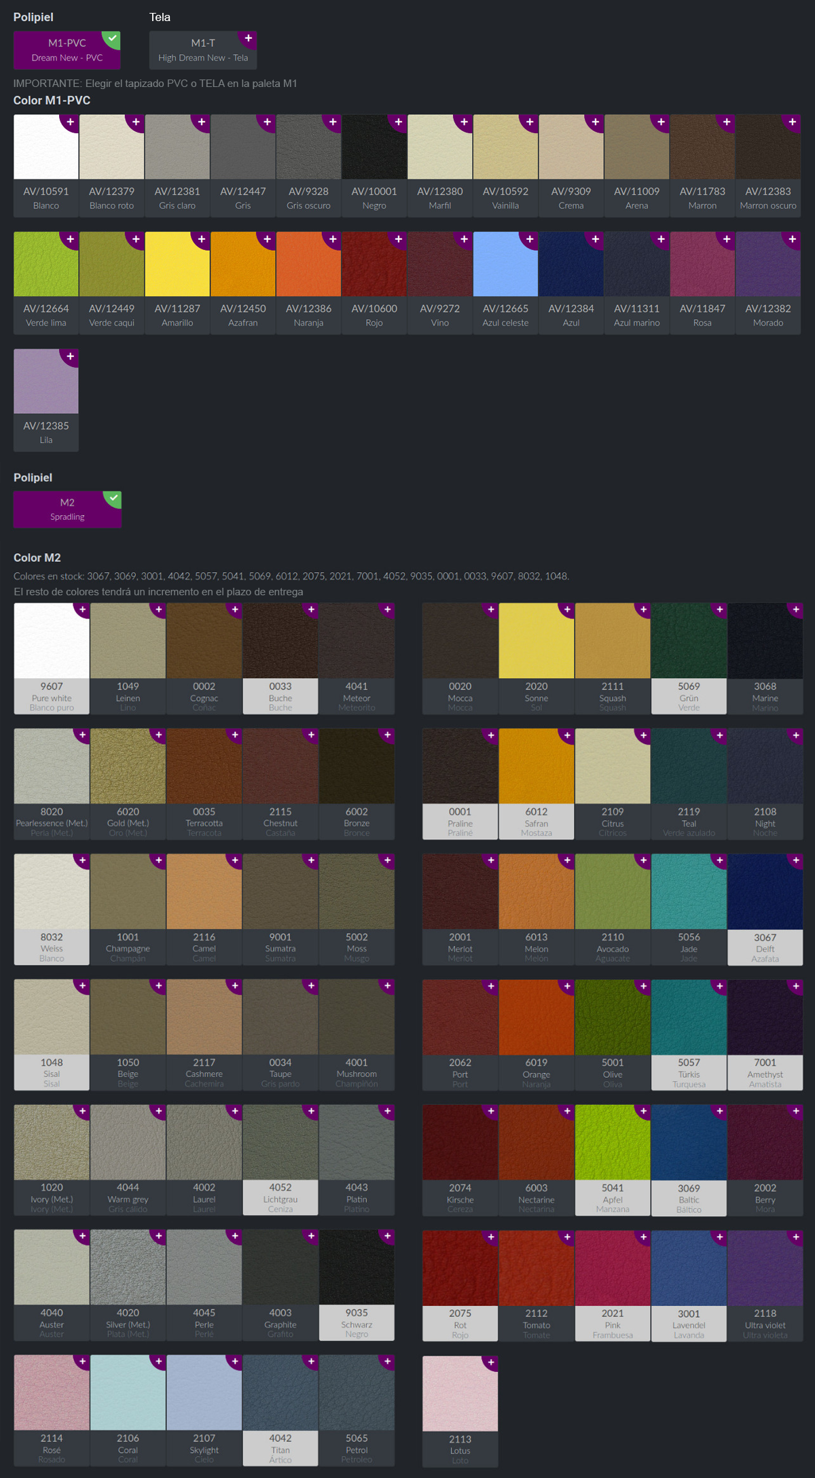Image resolution: width=815 pixels, height=1478 pixels.
Task: Click plus icon on Lila AV/12385 swatch
Action: [71, 357]
